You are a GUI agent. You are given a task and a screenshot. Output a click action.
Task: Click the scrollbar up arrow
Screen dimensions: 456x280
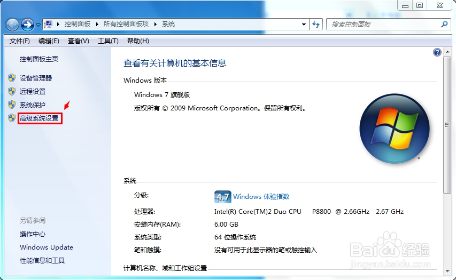point(447,52)
